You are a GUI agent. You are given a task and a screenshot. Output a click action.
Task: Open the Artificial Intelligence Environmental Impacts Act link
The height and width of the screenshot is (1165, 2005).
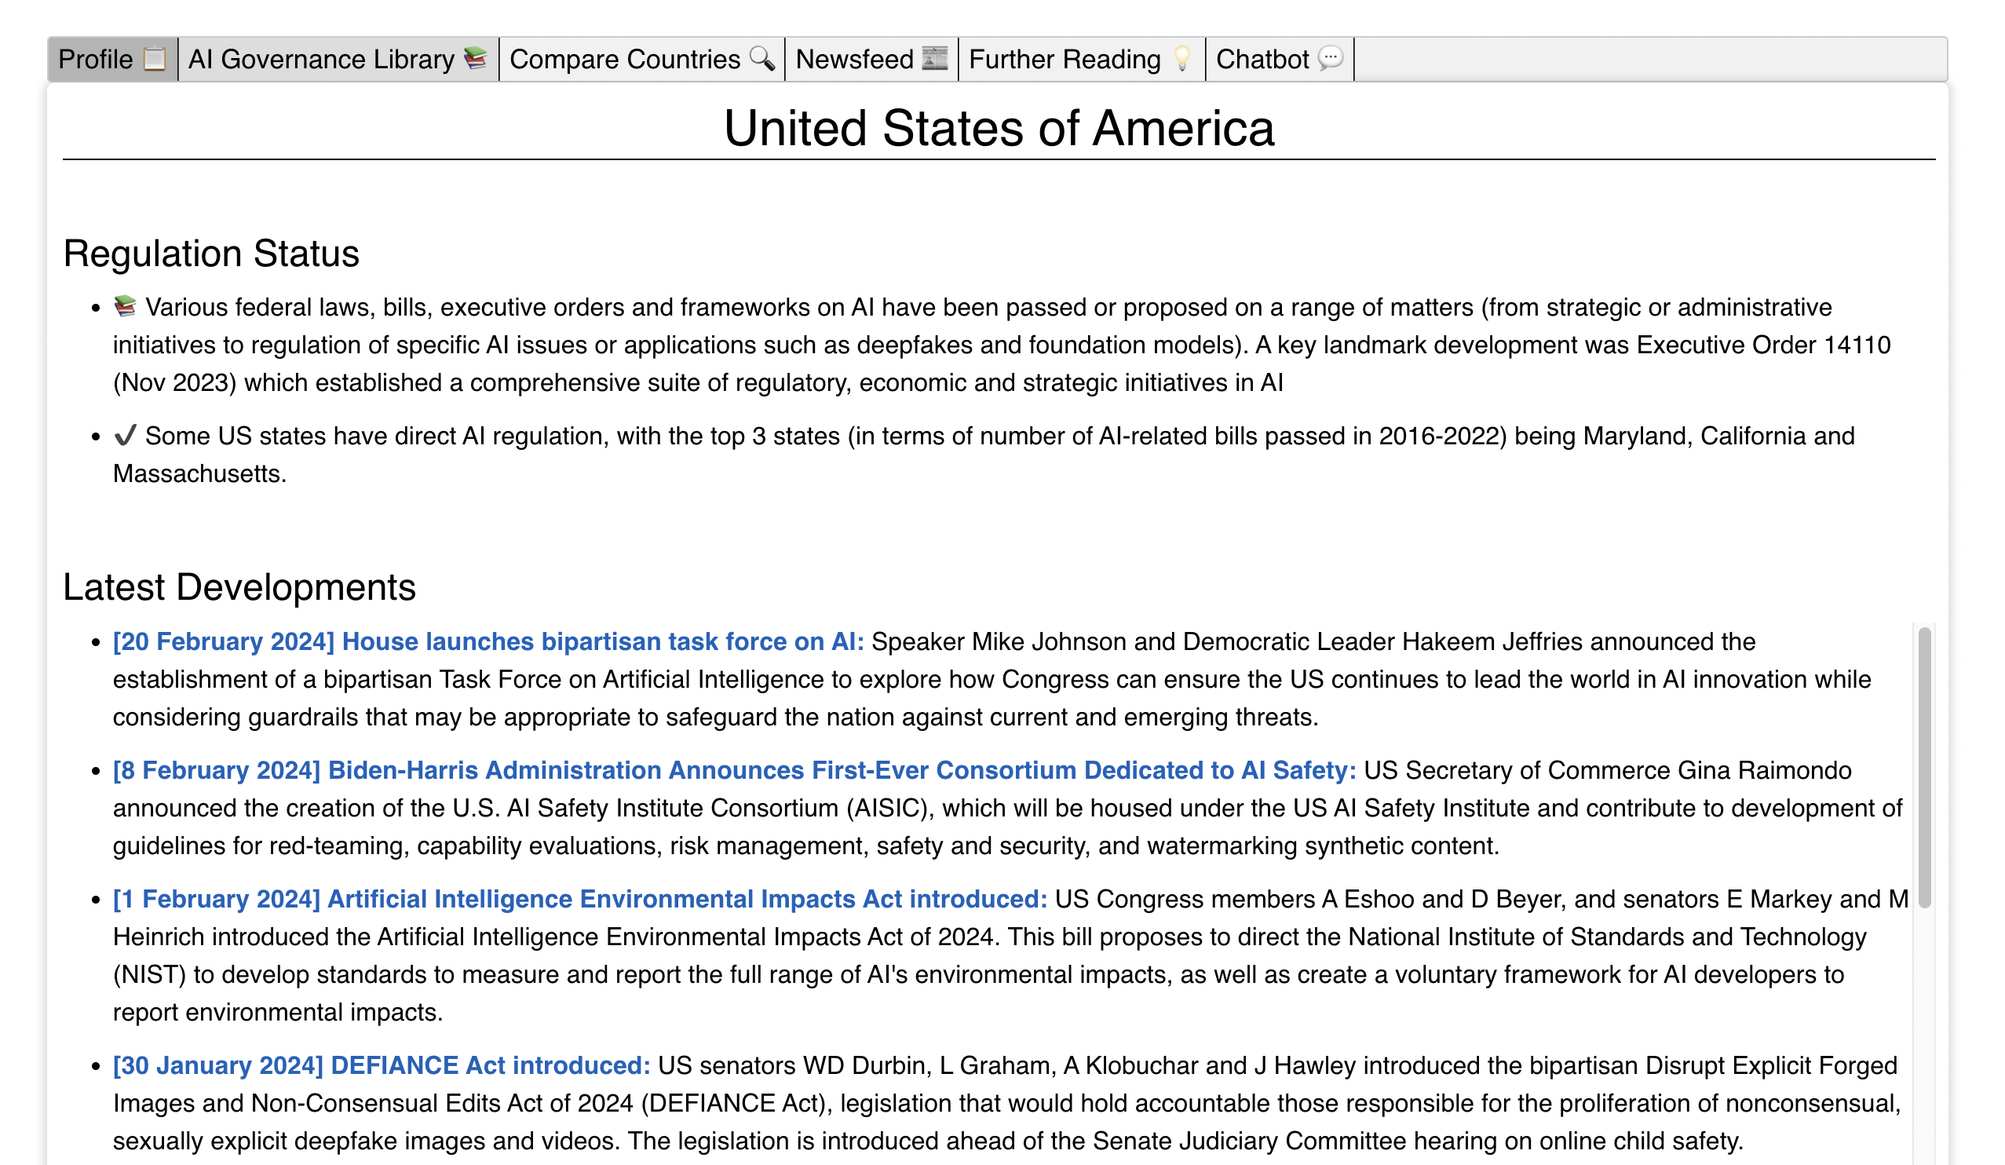(x=581, y=899)
